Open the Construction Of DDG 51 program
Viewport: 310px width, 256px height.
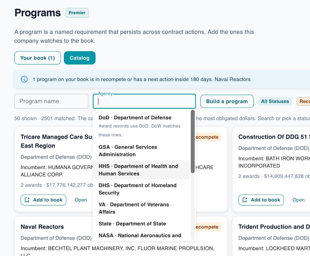298,200
